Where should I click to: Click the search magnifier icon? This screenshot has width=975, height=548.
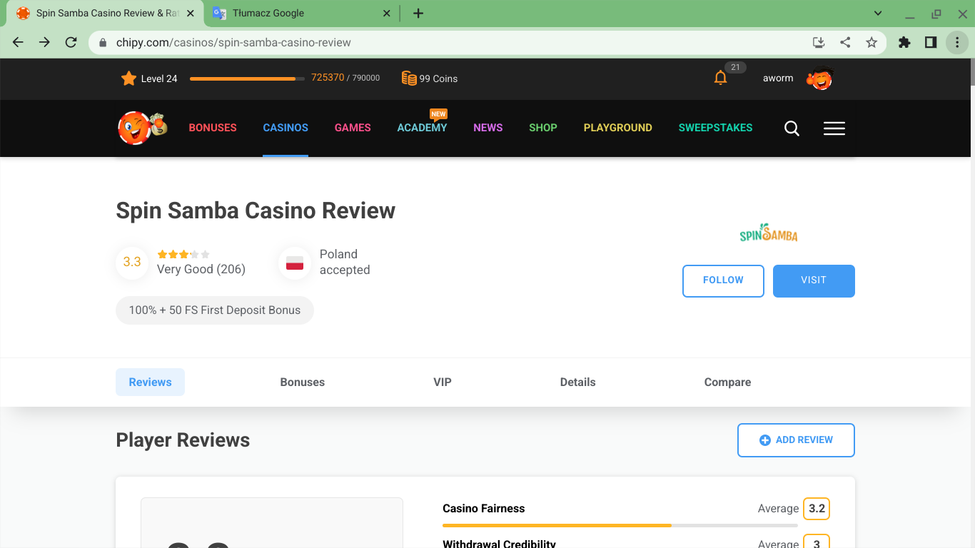point(792,128)
